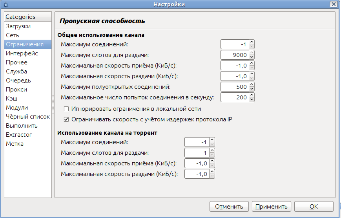Select the Extractor category
The width and height of the screenshot is (341, 218).
tap(28, 135)
